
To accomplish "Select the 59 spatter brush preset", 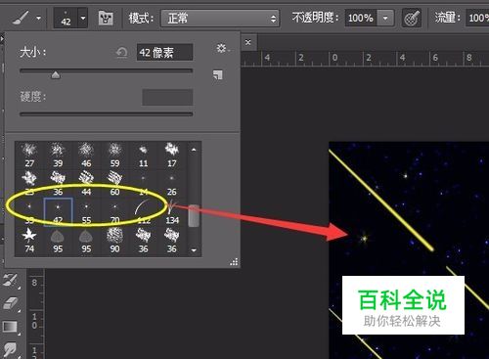I will coord(114,155).
